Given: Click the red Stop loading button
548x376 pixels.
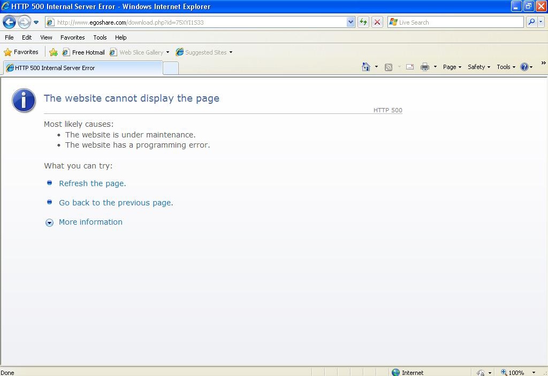Looking at the screenshot, I should pyautogui.click(x=377, y=22).
